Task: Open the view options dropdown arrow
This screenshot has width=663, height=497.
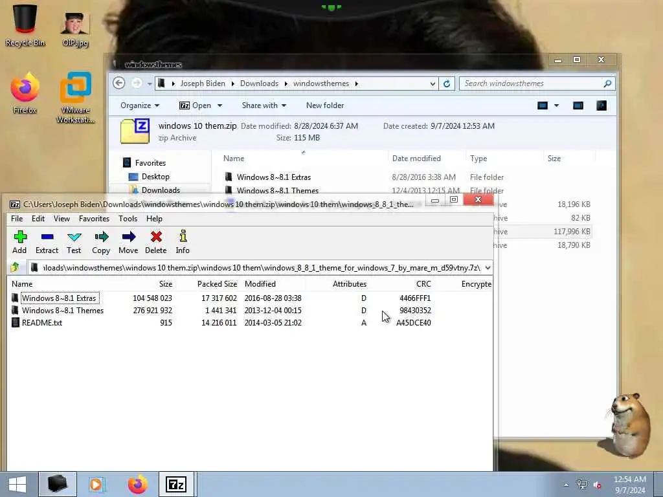Action: tap(556, 105)
